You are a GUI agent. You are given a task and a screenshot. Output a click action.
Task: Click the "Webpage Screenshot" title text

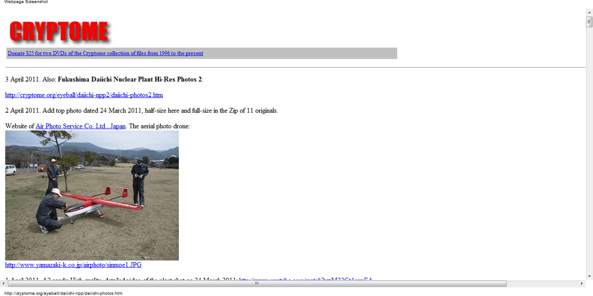tap(26, 2)
